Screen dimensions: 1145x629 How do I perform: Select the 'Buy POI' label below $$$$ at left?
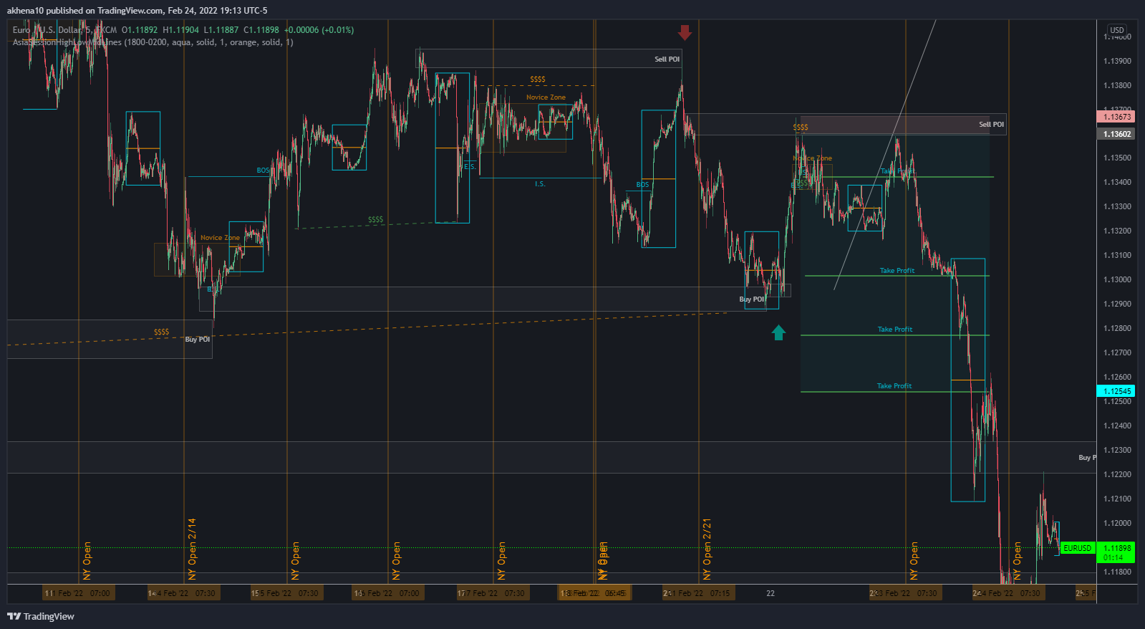coord(198,340)
